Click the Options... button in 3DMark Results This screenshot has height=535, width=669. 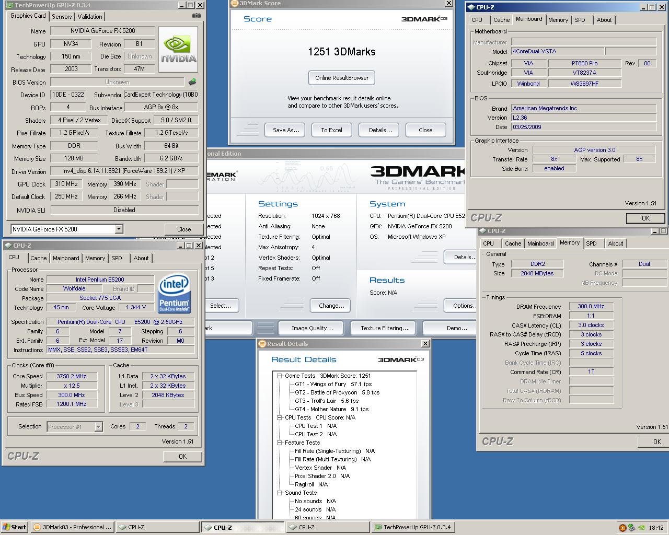click(461, 306)
